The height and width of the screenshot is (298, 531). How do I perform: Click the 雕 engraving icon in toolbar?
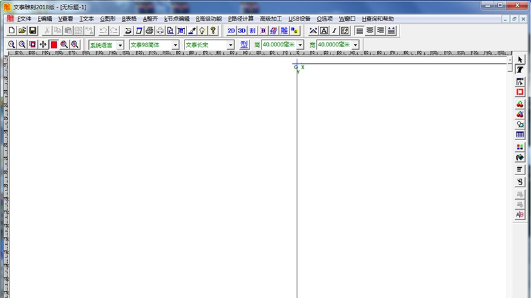coord(284,31)
